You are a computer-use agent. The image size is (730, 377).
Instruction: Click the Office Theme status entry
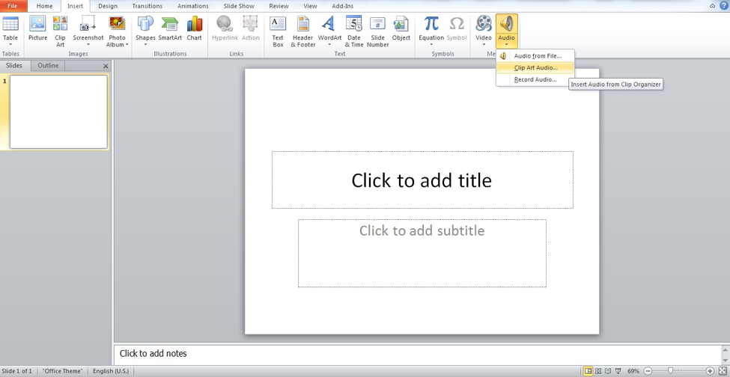(62, 371)
